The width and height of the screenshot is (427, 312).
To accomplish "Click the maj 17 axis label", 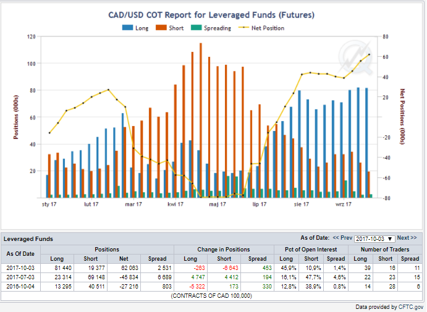I will [x=218, y=204].
